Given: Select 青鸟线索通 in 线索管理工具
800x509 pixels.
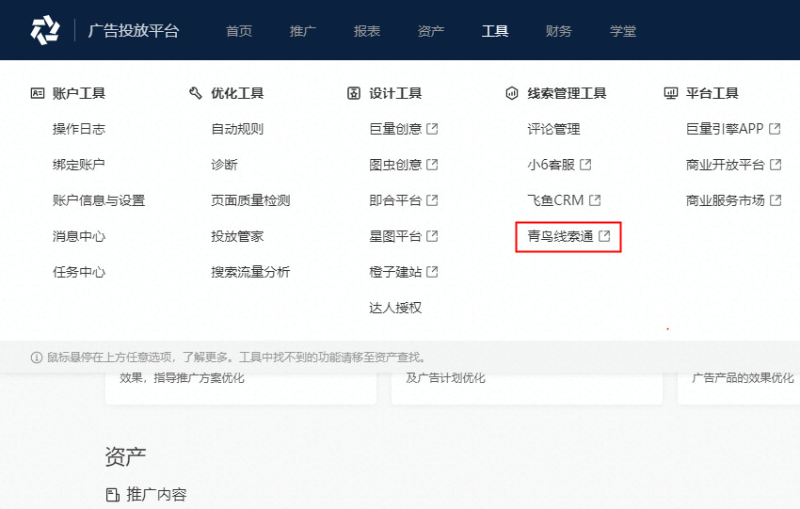Looking at the screenshot, I should pos(560,236).
